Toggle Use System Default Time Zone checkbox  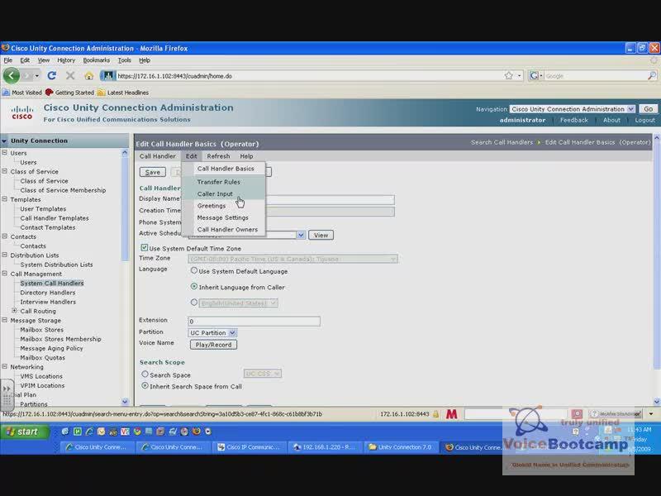[144, 247]
